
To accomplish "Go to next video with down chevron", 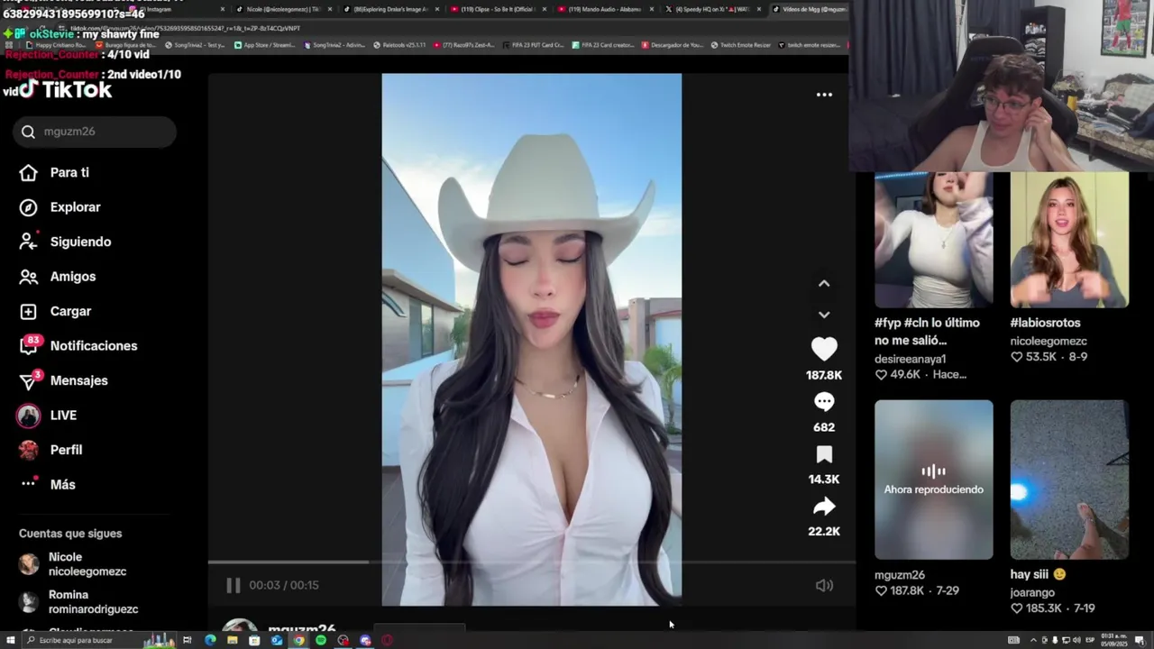I will (824, 315).
